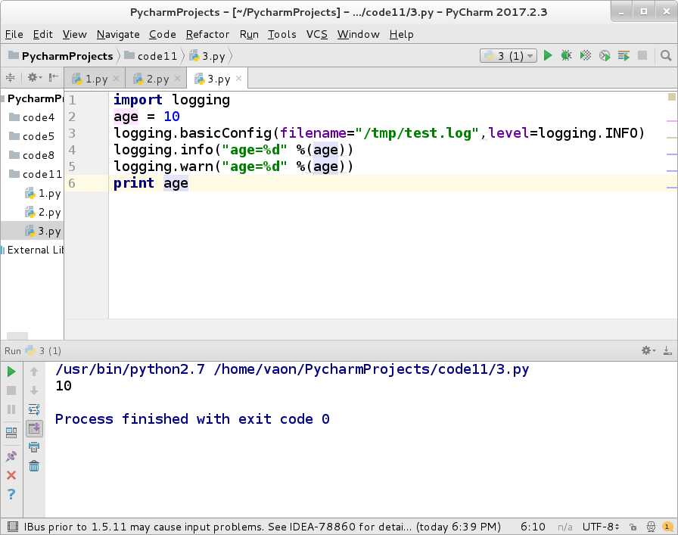Click the concurrency diagram run icon
This screenshot has height=535, width=678.
[x=624, y=56]
